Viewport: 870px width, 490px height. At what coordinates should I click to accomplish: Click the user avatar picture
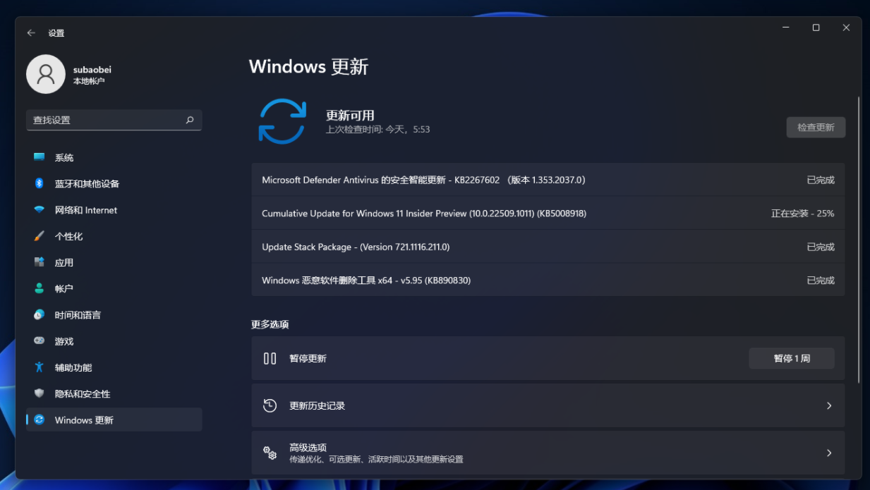coord(46,74)
